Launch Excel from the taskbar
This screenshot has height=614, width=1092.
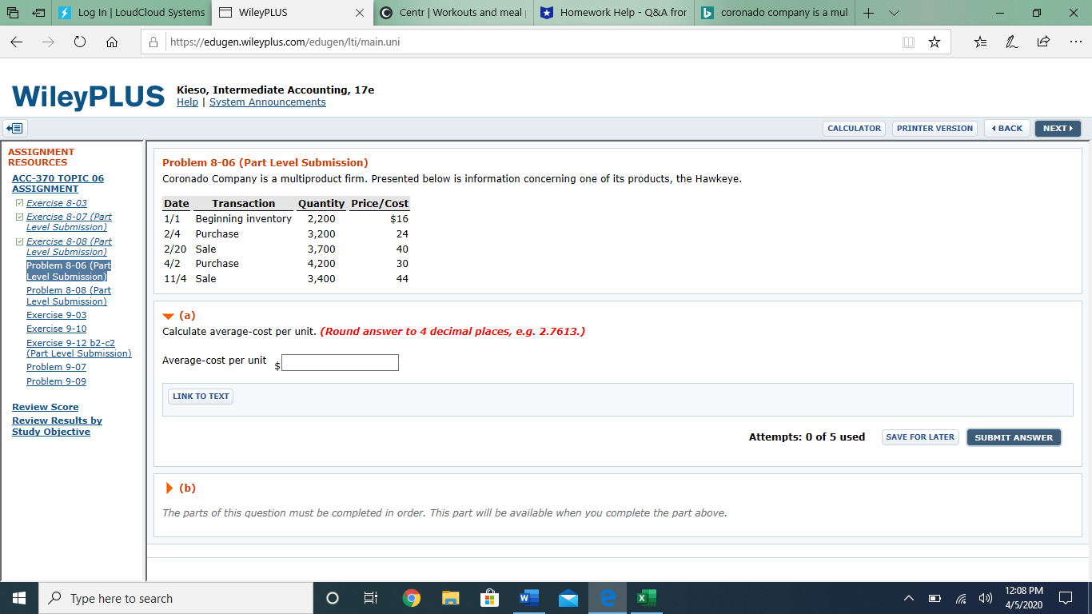pyautogui.click(x=645, y=598)
